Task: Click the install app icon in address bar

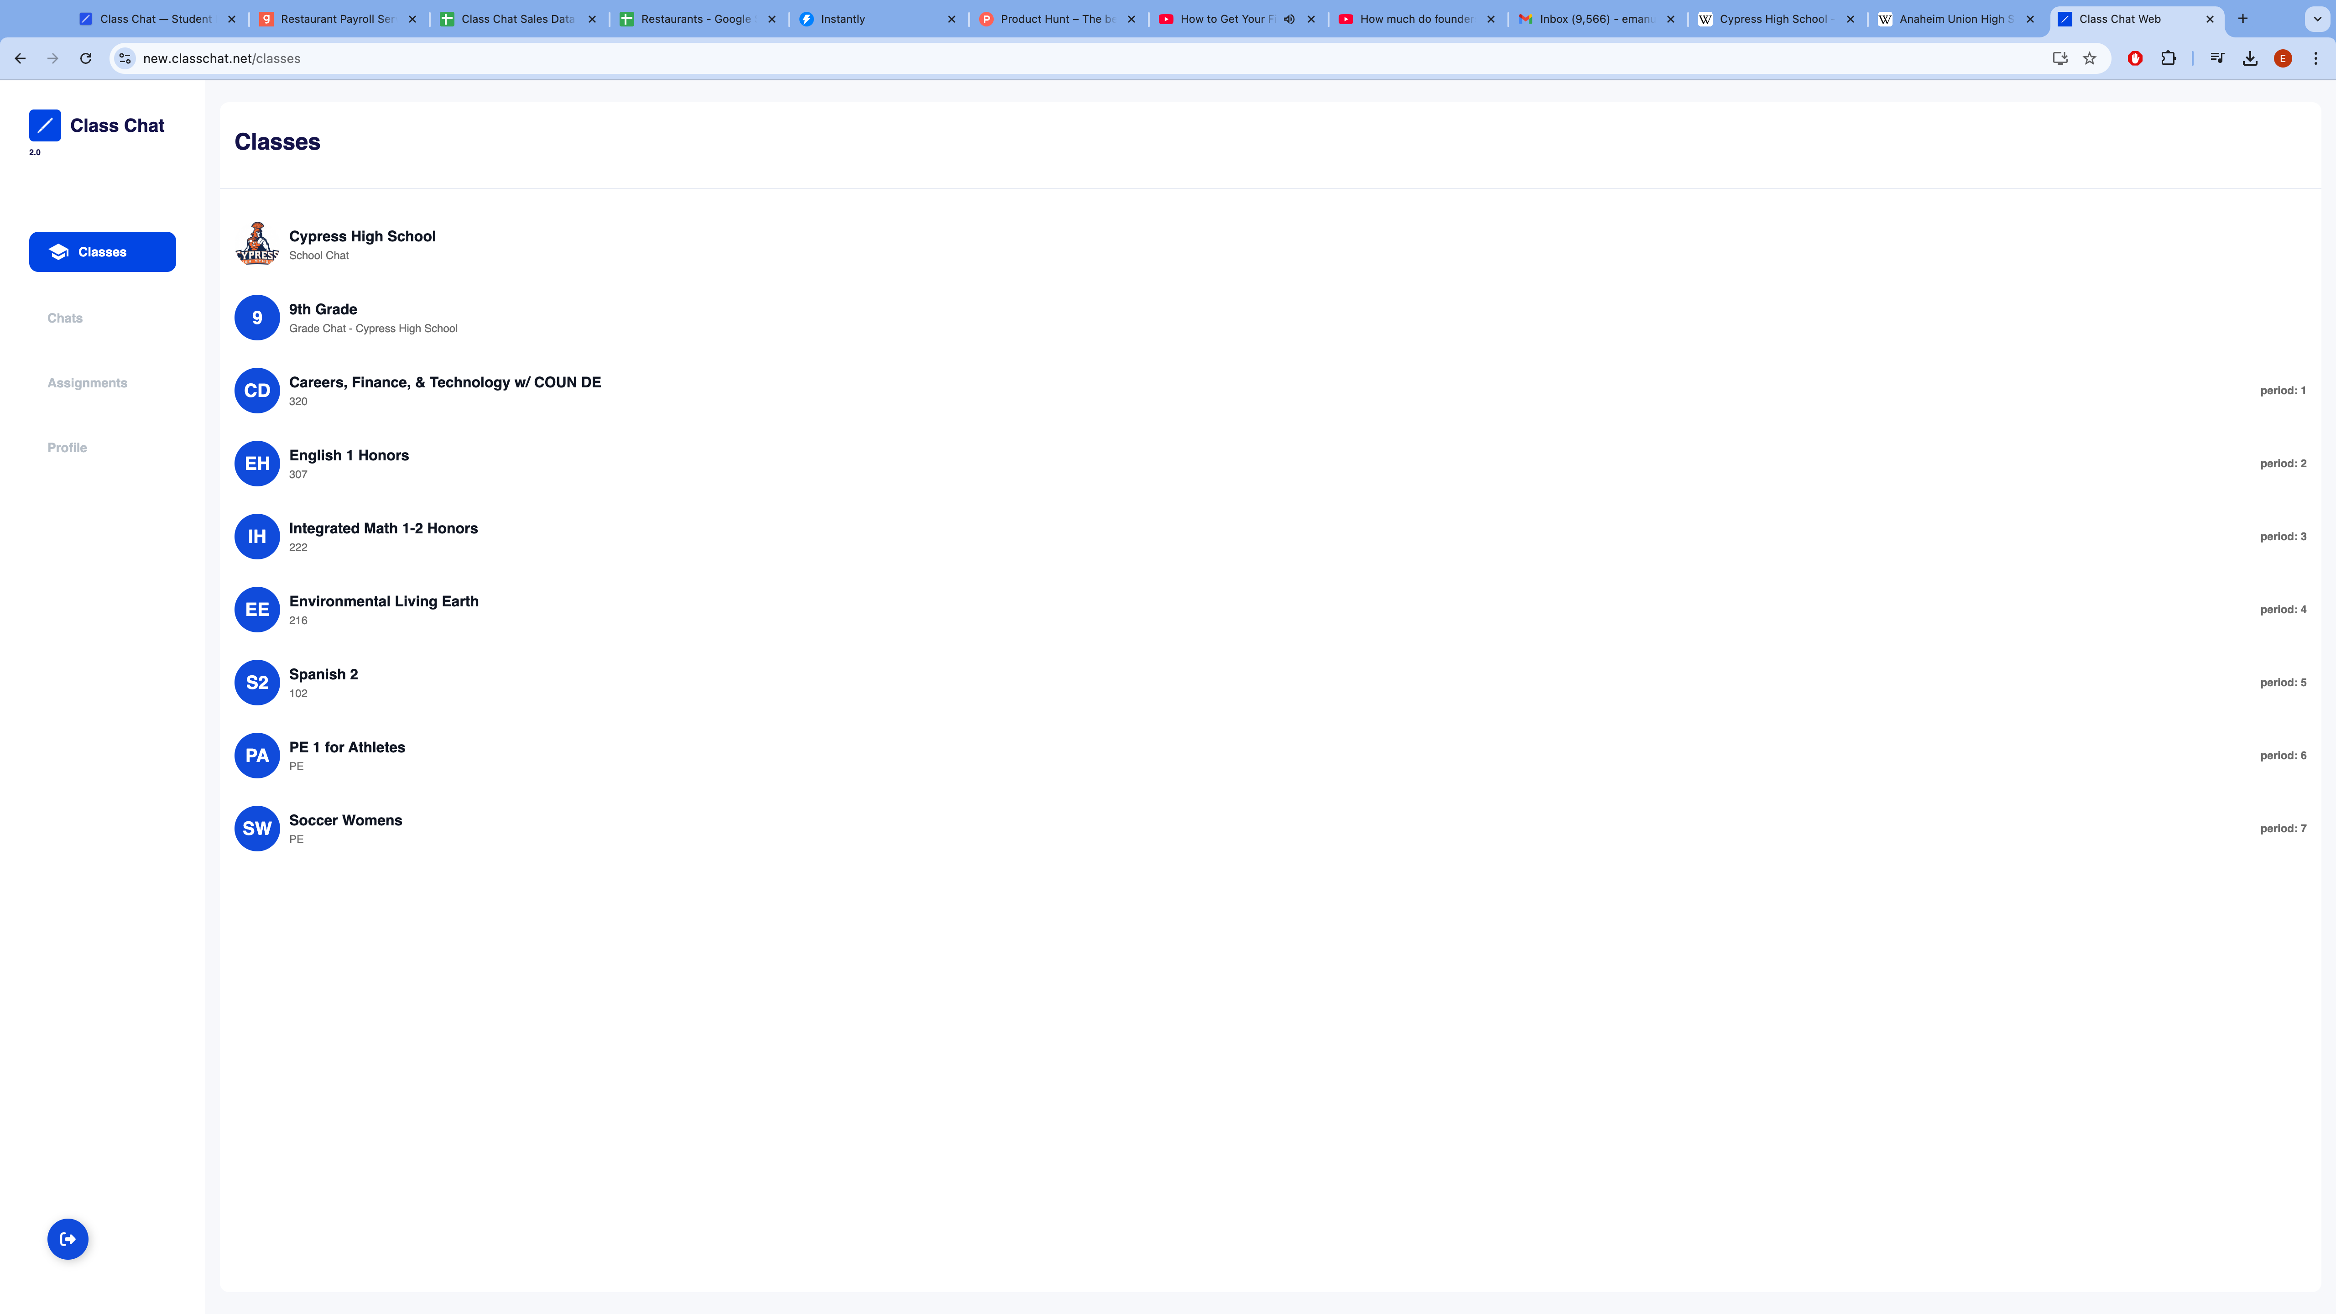Action: click(2060, 58)
